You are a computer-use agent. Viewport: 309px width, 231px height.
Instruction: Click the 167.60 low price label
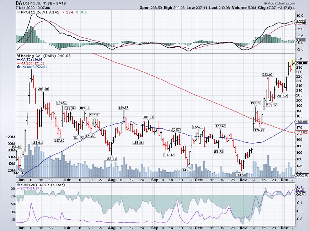coord(60,141)
